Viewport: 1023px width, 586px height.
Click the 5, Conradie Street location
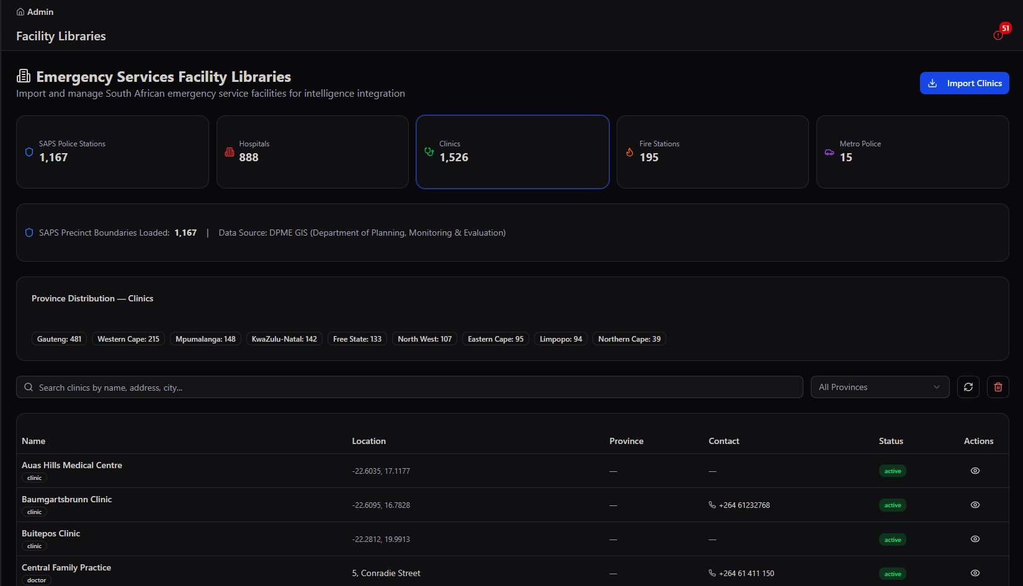pos(386,573)
